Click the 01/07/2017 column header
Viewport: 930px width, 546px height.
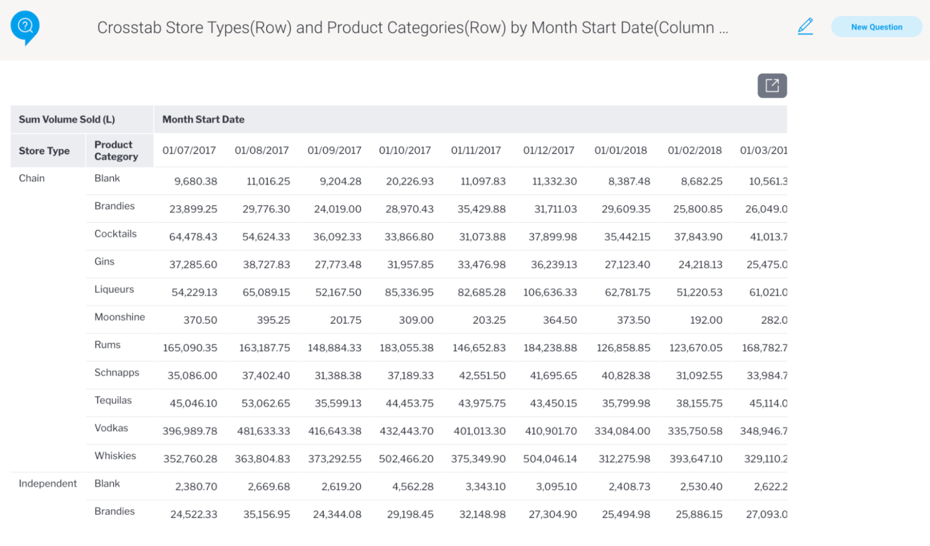pos(189,150)
